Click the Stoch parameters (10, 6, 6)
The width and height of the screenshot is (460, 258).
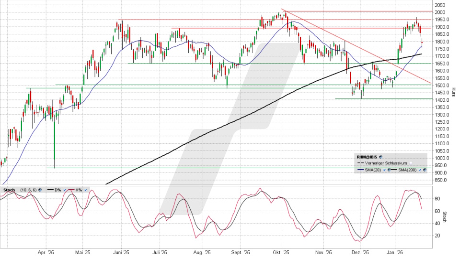pyautogui.click(x=27, y=190)
